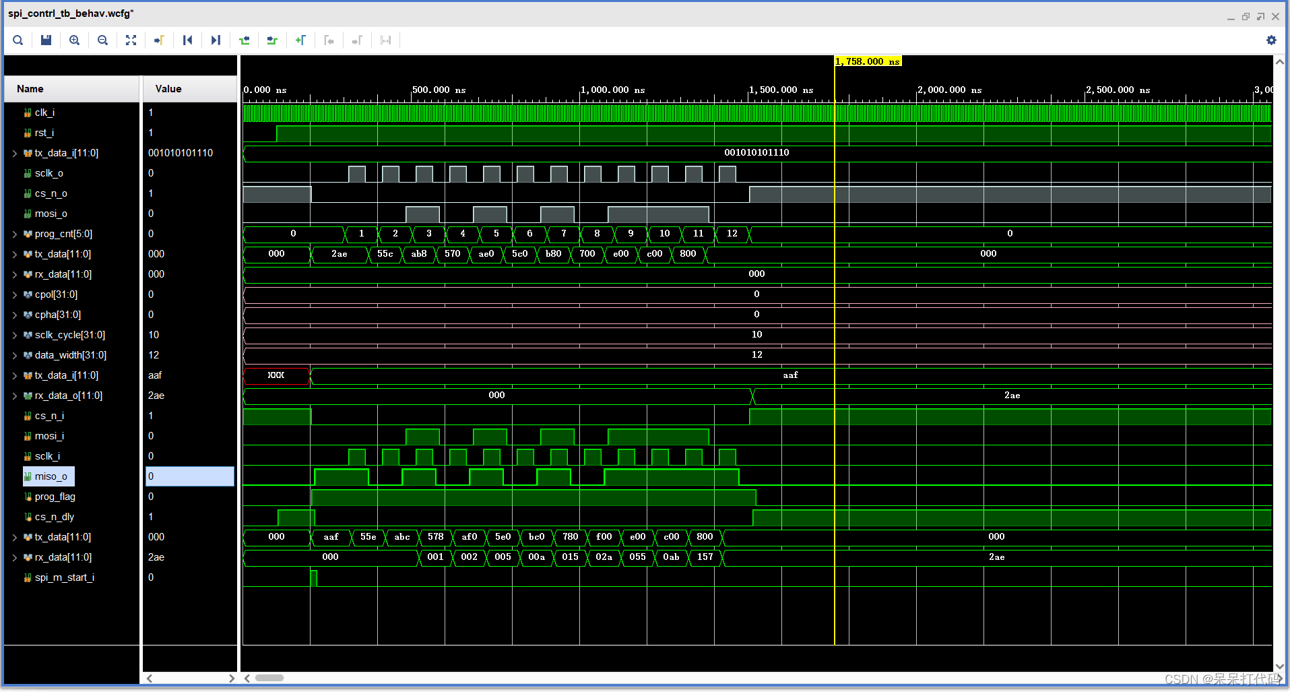Zoom in on the waveform

point(74,40)
